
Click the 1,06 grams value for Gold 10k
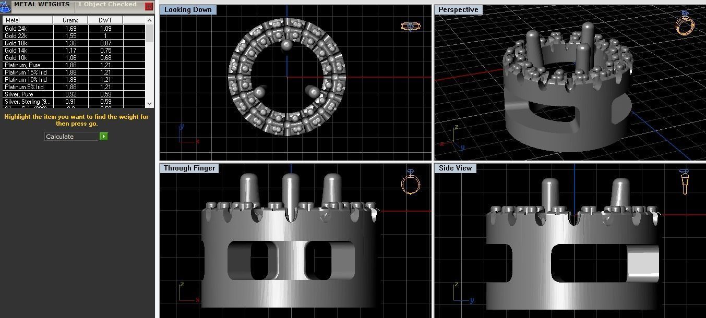click(x=70, y=58)
